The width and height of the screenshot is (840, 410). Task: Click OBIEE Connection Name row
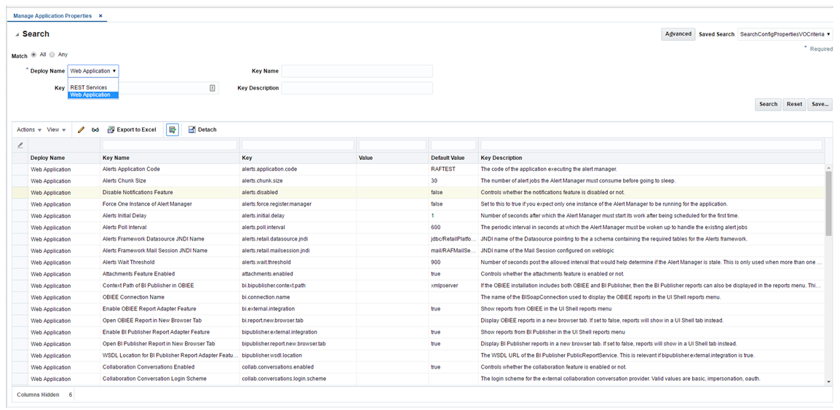418,297
